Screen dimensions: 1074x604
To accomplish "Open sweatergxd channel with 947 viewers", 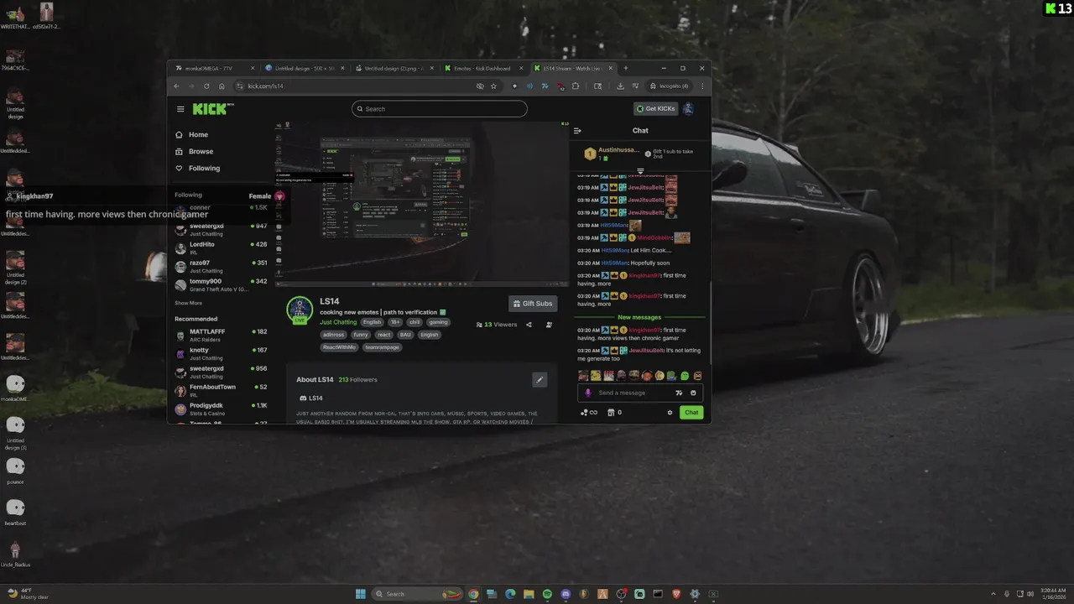I will pyautogui.click(x=221, y=230).
